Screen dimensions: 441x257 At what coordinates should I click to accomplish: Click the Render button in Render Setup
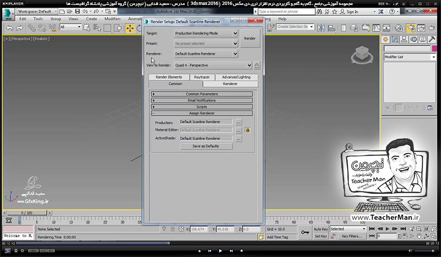(x=250, y=39)
